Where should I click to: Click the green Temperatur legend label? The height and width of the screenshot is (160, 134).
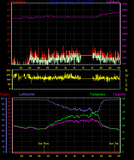[97, 94]
